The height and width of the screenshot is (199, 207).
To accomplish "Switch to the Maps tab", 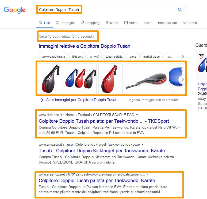I will coord(112,23).
